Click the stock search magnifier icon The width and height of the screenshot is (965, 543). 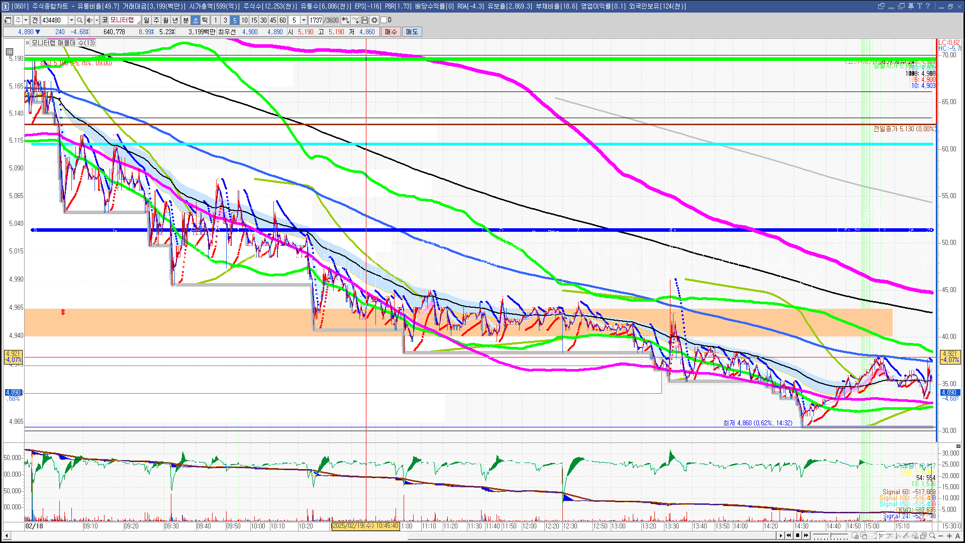tap(80, 20)
